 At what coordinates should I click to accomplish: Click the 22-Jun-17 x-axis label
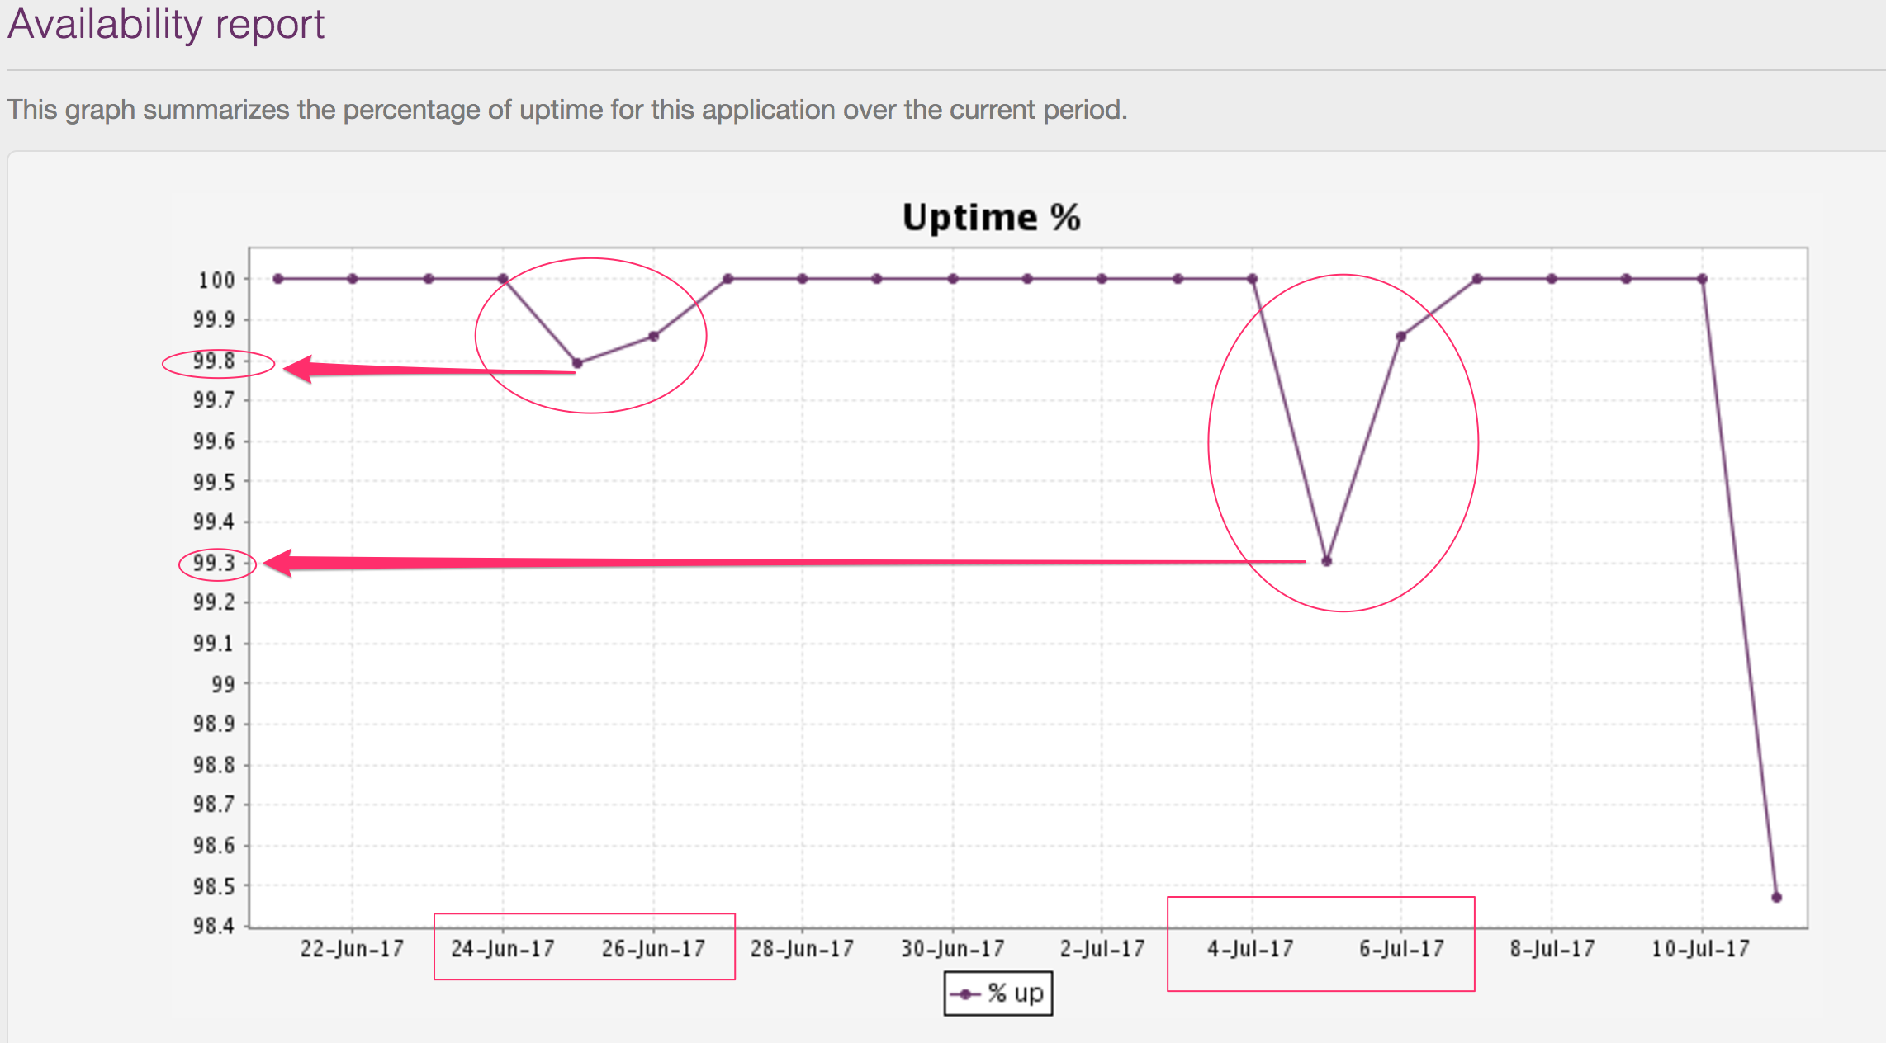click(x=352, y=949)
